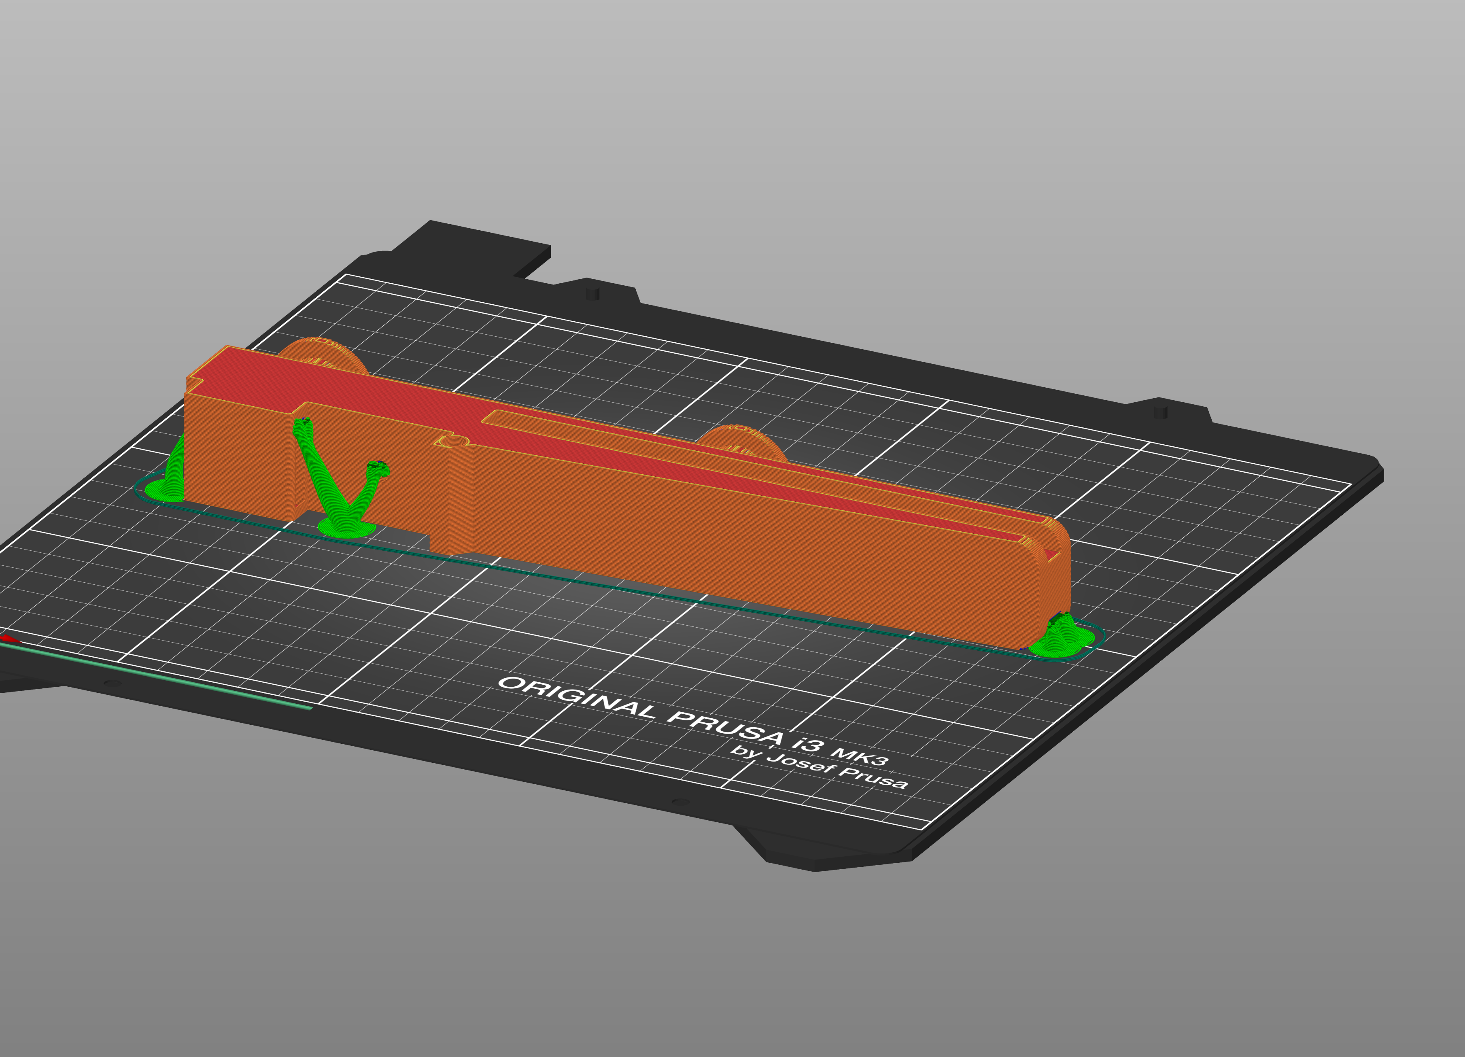Select the red top surface of model
Screen dimensions: 1465x1057
[x=362, y=388]
